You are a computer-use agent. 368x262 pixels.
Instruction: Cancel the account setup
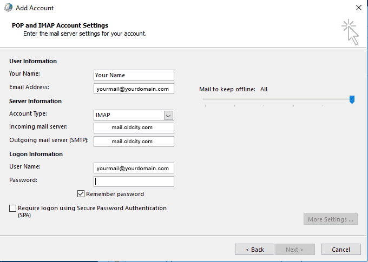(x=341, y=250)
